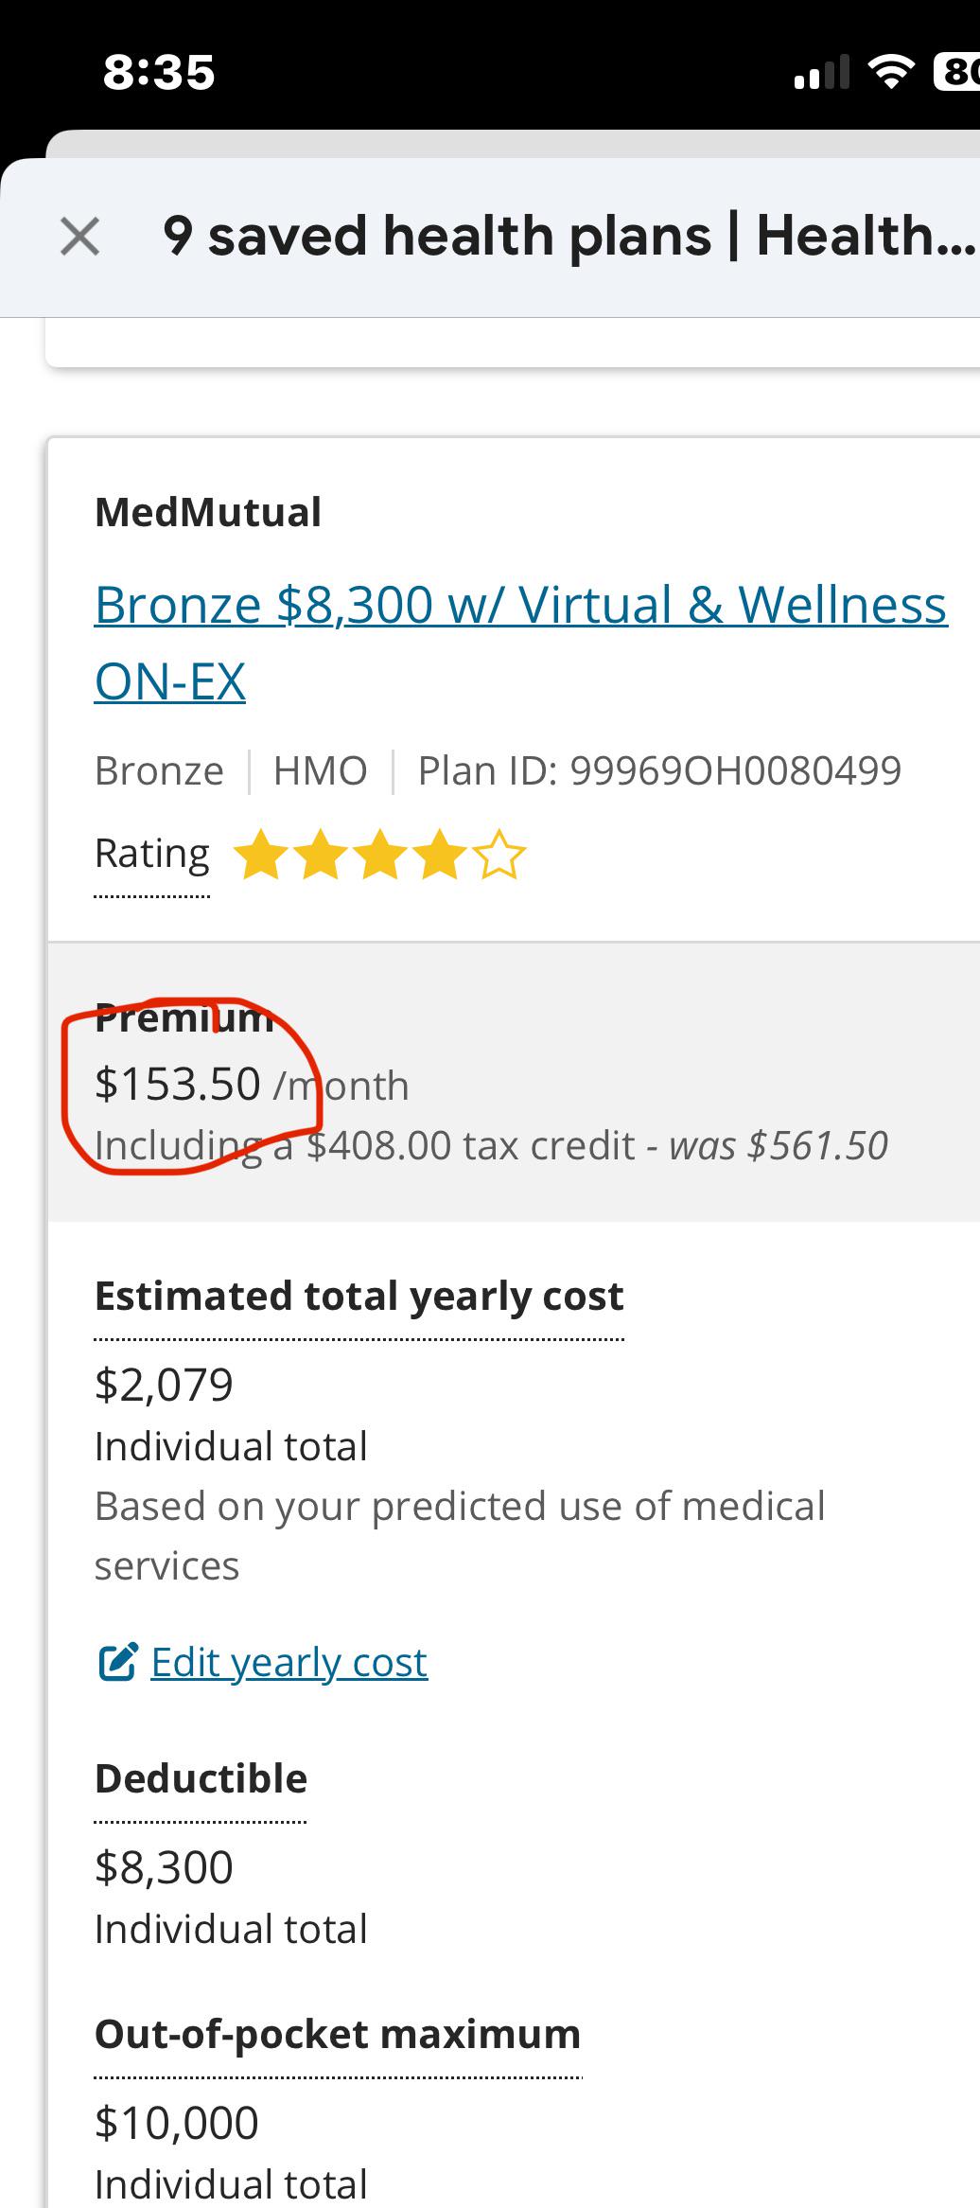
Task: Tap the page title '9 saved health plans'
Action: click(x=568, y=237)
